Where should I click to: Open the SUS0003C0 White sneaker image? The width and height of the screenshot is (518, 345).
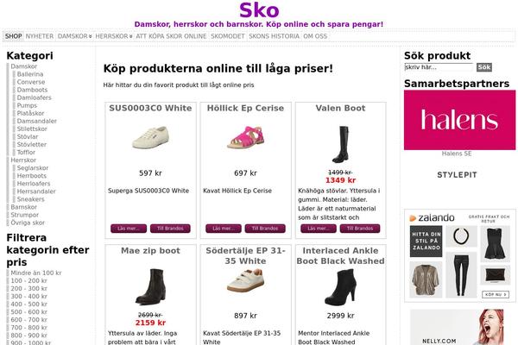(x=150, y=137)
